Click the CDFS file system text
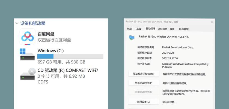The width and height of the screenshot is (229, 109). point(43,82)
